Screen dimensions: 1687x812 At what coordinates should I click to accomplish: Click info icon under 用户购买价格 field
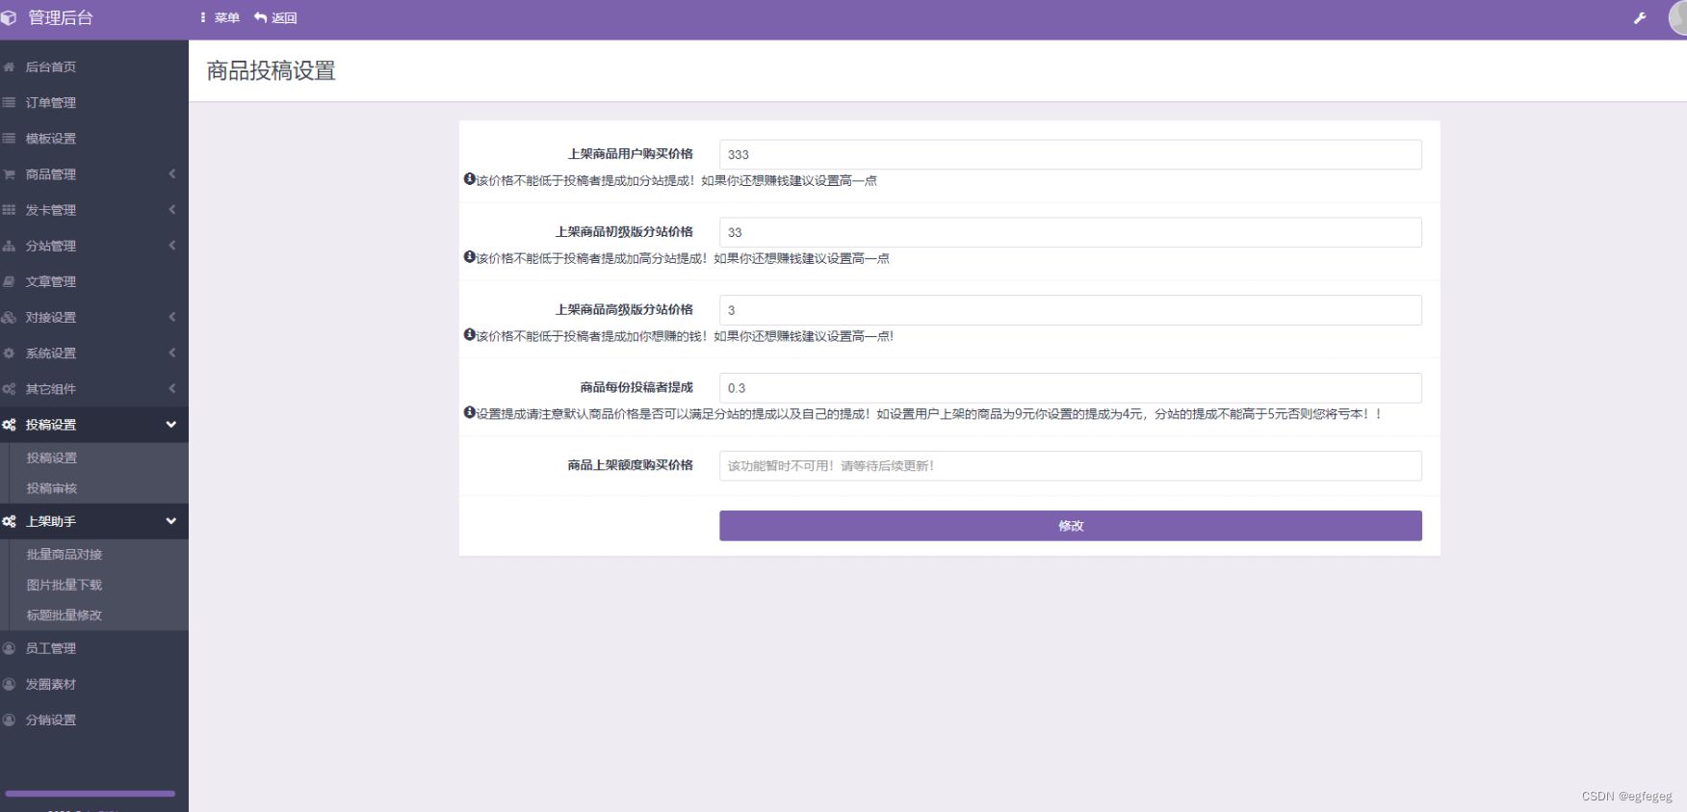[x=470, y=179]
